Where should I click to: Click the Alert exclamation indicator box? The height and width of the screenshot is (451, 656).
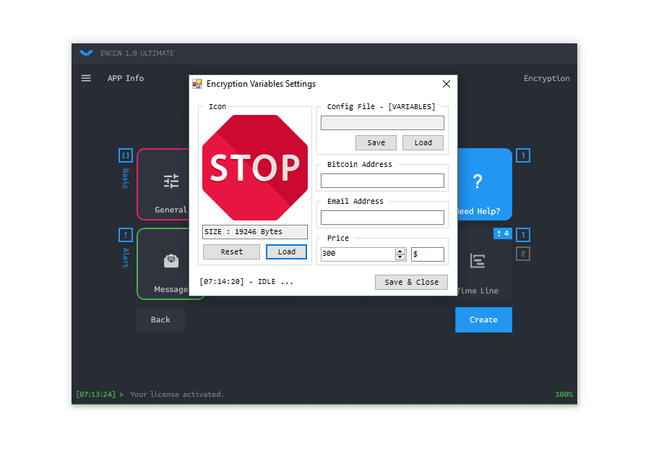tap(126, 235)
